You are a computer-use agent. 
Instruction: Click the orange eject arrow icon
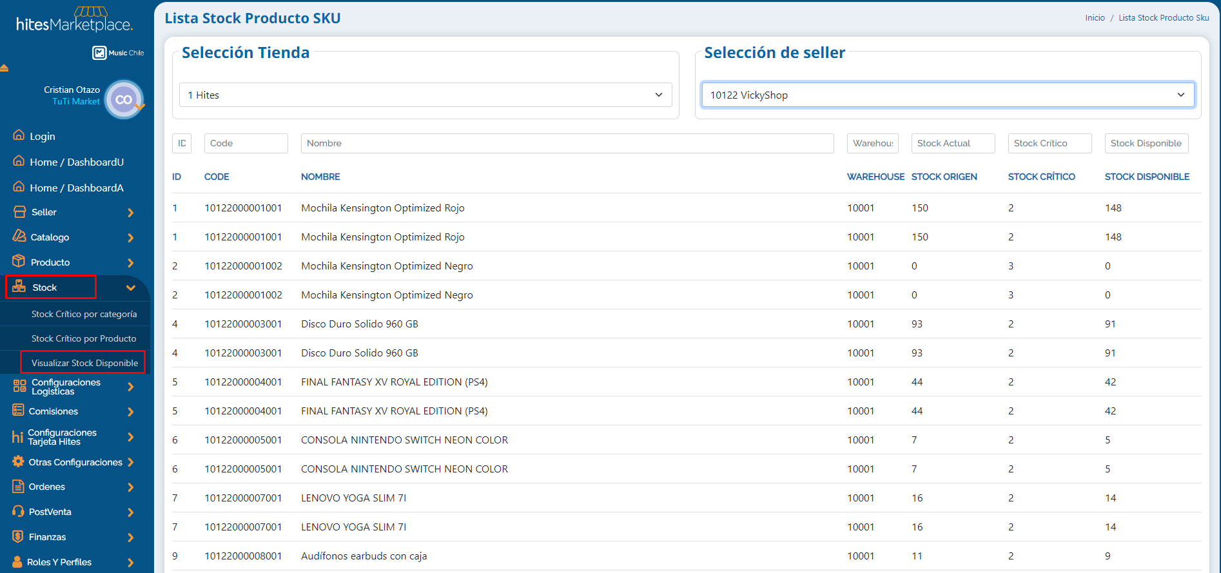(4, 68)
